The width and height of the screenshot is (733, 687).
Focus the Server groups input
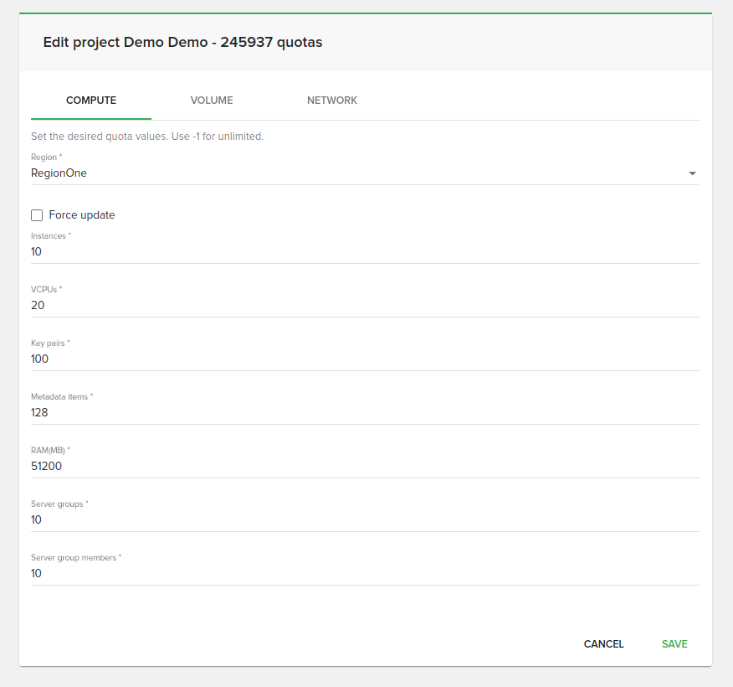point(365,520)
